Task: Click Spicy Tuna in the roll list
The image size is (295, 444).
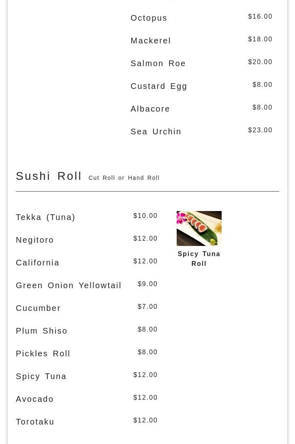Action: coord(41,376)
